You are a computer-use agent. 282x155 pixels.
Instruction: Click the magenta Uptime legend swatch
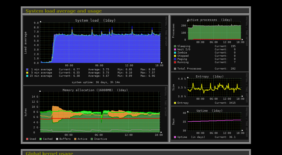pyautogui.click(x=175, y=137)
